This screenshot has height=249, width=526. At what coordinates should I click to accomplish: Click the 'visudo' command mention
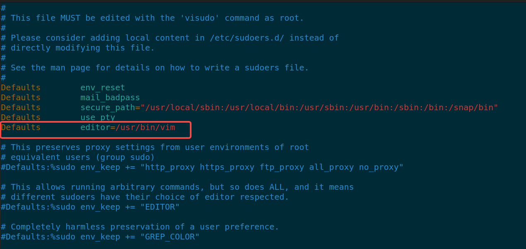tap(200, 18)
